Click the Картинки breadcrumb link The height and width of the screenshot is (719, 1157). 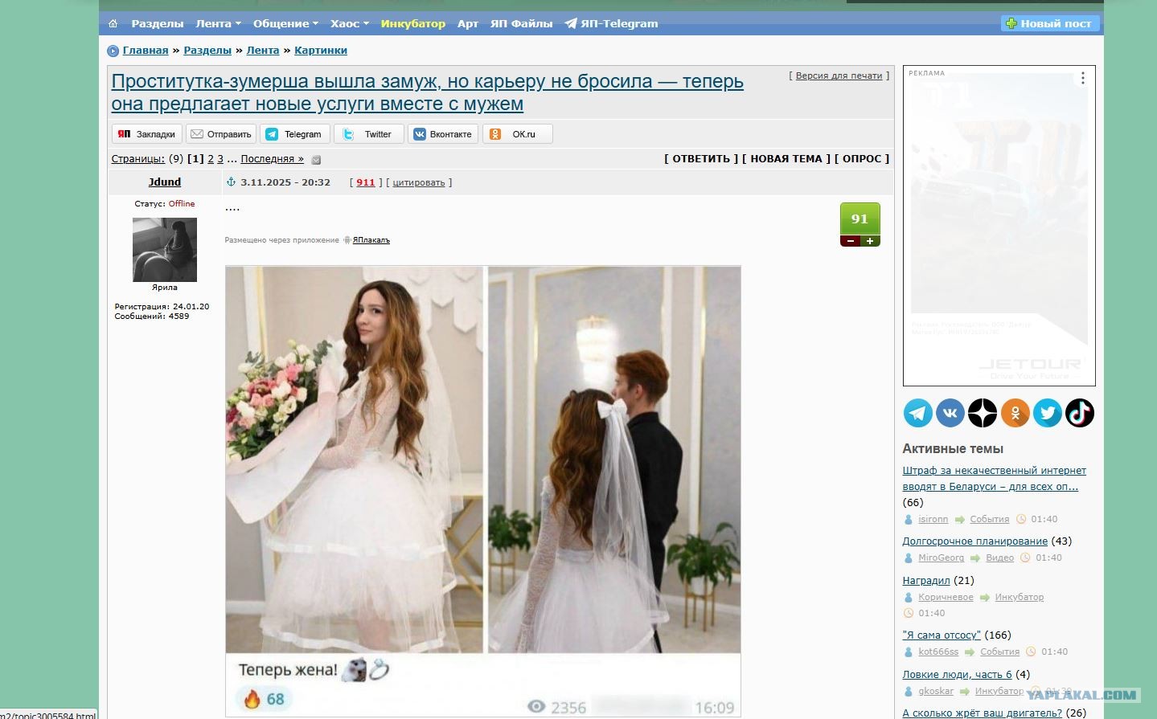tap(321, 51)
